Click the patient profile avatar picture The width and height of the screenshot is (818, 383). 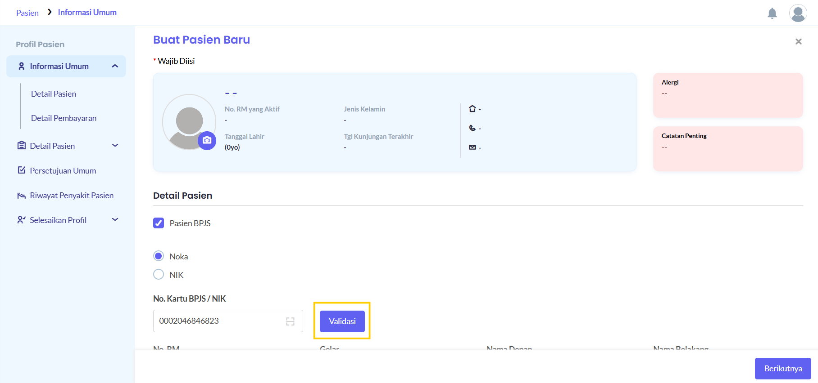[189, 122]
